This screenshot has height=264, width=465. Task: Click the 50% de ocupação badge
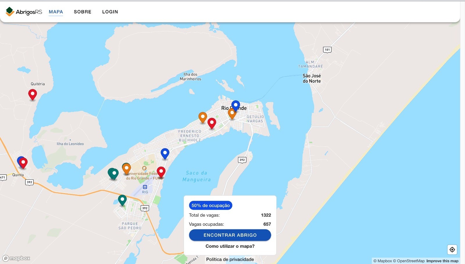210,205
